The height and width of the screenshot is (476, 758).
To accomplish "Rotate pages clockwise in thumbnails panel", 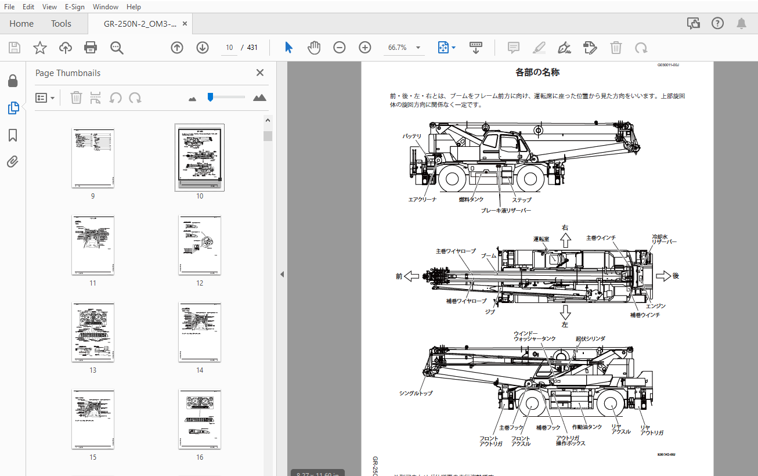I will 135,98.
